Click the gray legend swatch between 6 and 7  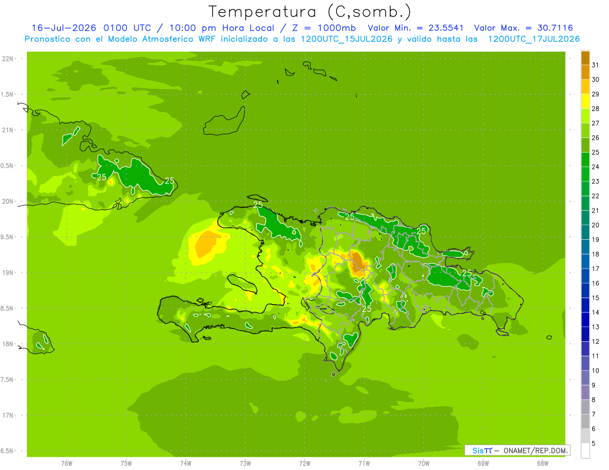[585, 422]
